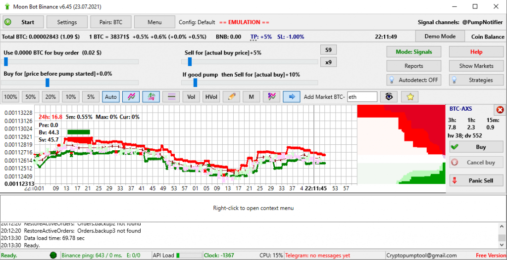Click the good pump sell +10% slider handle

tap(195, 83)
